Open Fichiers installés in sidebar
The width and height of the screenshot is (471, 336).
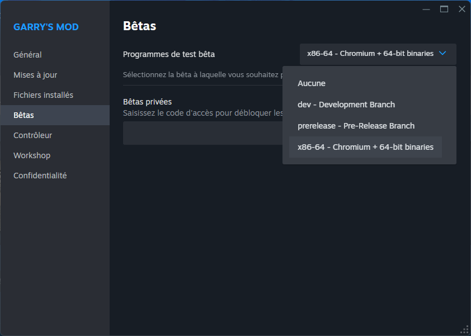tap(43, 95)
